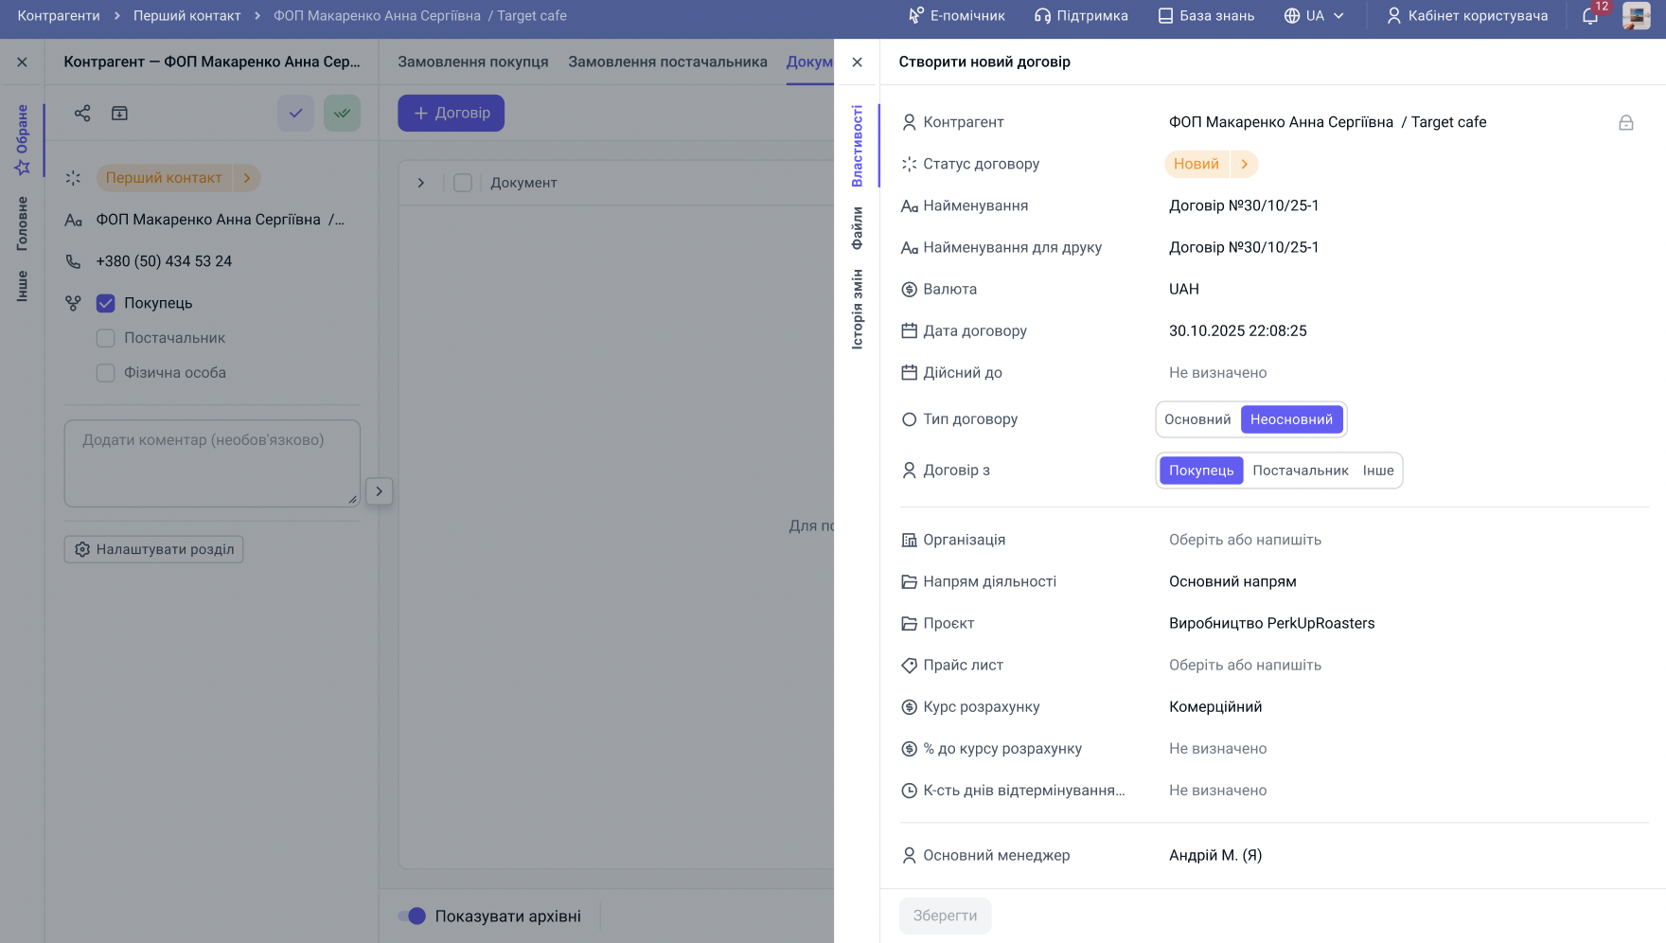
Task: Check the Постачальник checkbox
Action: (x=106, y=339)
